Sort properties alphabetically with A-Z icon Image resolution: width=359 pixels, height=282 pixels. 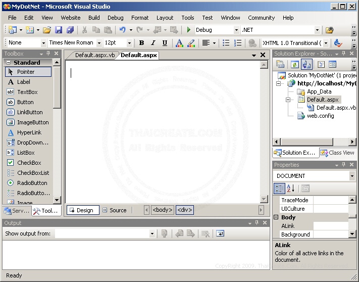[291, 189]
